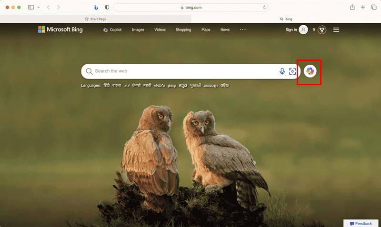381x227 pixels.
Task: Switch language to Odia (ଓଡ଼ିଆ)
Action: coord(224,85)
